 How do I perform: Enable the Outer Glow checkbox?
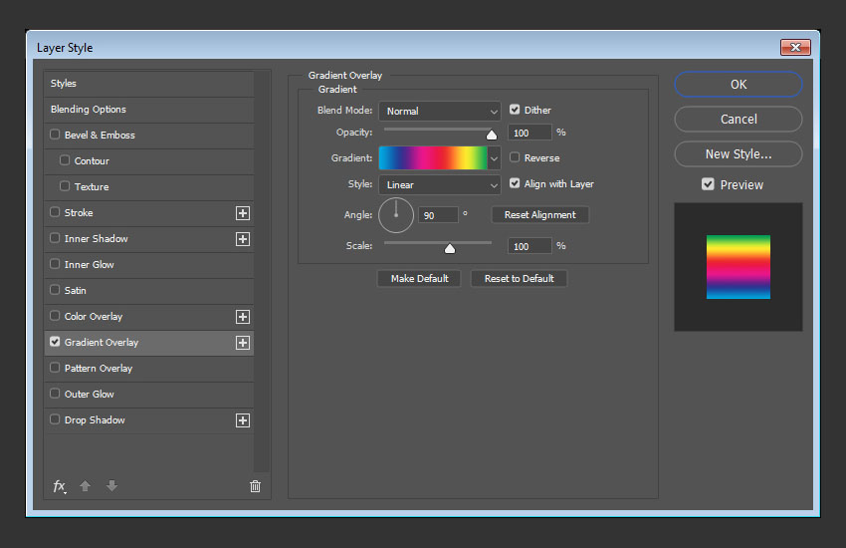pyautogui.click(x=55, y=393)
